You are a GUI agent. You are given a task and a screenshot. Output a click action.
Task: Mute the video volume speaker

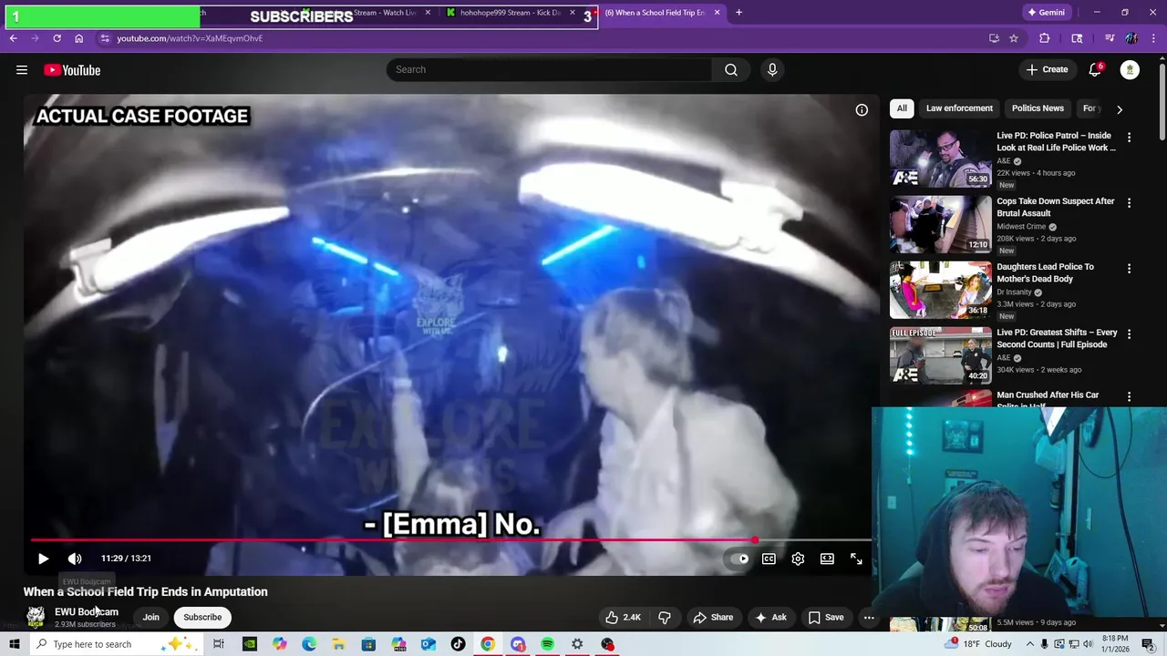75,559
